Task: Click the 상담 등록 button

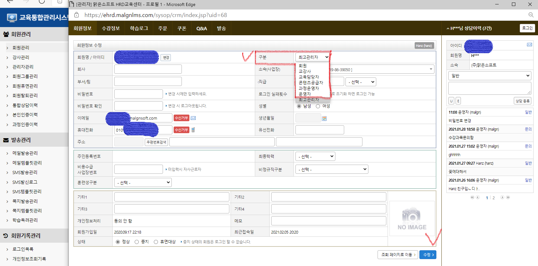Action: click(522, 101)
